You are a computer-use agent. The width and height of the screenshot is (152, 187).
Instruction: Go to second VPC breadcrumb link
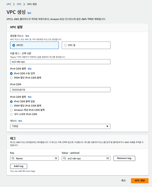19,4
